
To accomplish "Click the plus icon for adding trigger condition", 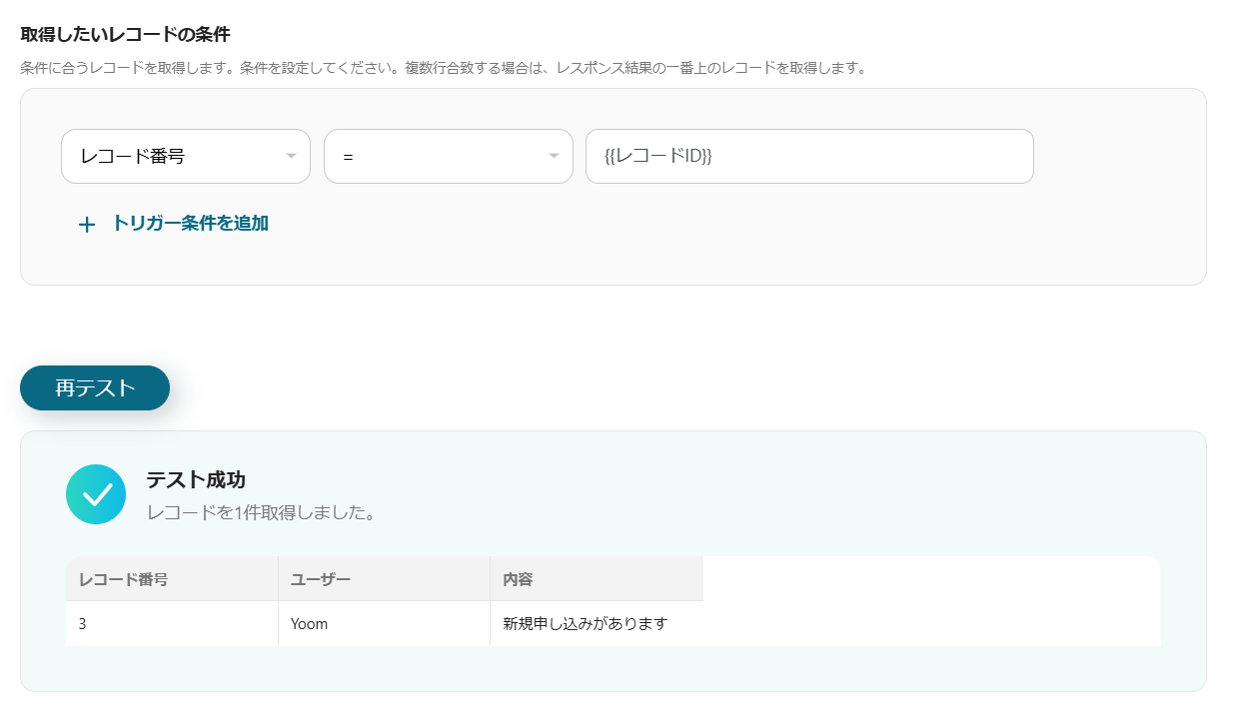I will pyautogui.click(x=87, y=225).
